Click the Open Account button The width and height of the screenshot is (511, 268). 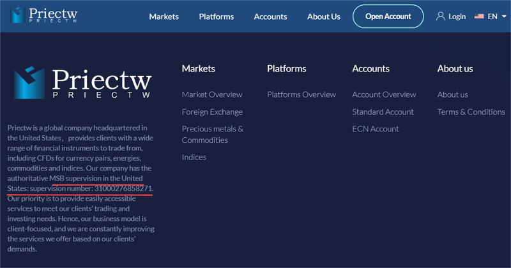[388, 17]
